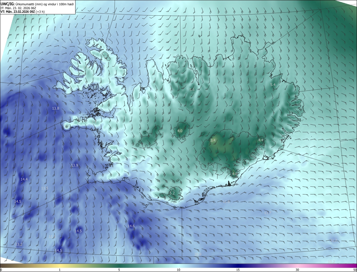Screen dimensions: 357x272
Task: Click the faint 10.9 value label
Action: (x=198, y=254)
